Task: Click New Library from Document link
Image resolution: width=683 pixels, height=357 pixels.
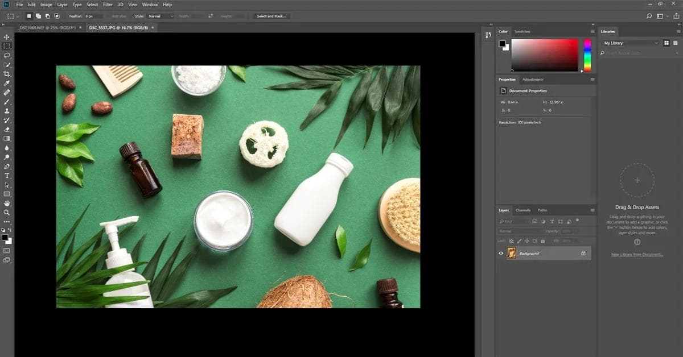Action: point(637,255)
